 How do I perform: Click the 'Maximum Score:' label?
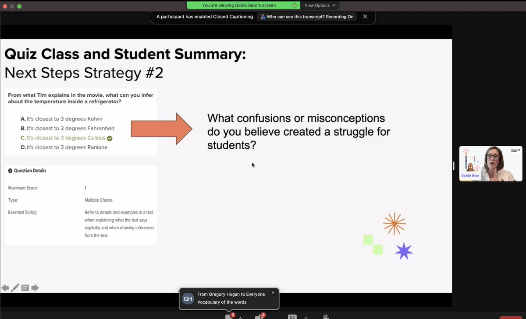(x=23, y=188)
